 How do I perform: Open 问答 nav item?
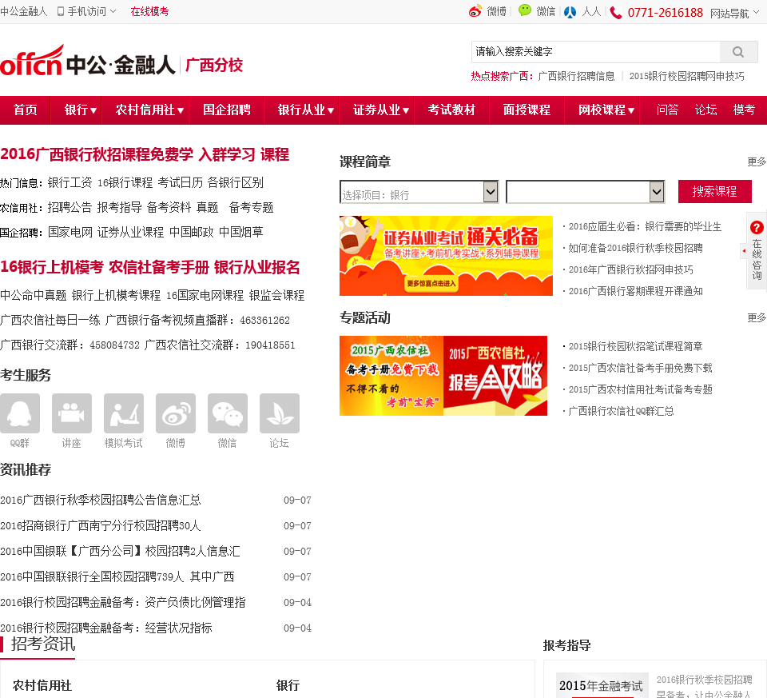tap(668, 110)
